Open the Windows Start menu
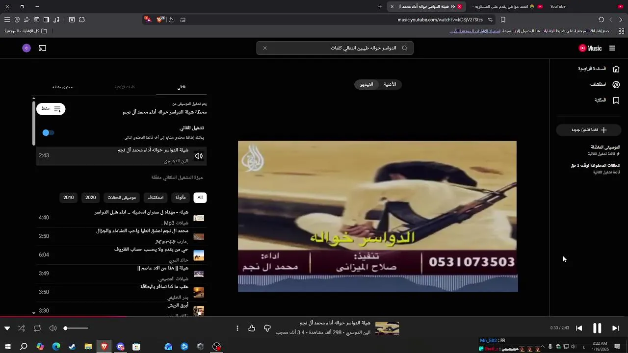628x353 pixels. pos(7,347)
